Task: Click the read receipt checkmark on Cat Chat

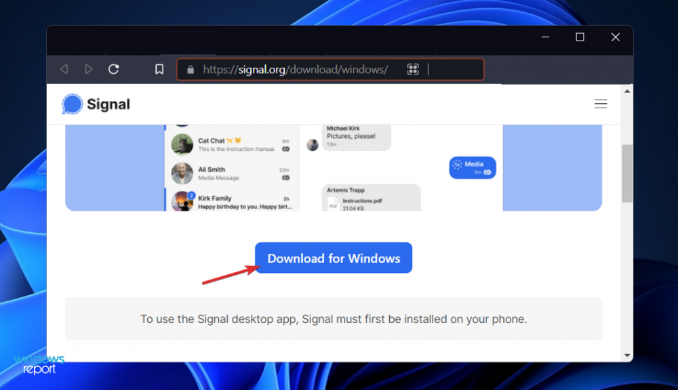Action: click(287, 149)
